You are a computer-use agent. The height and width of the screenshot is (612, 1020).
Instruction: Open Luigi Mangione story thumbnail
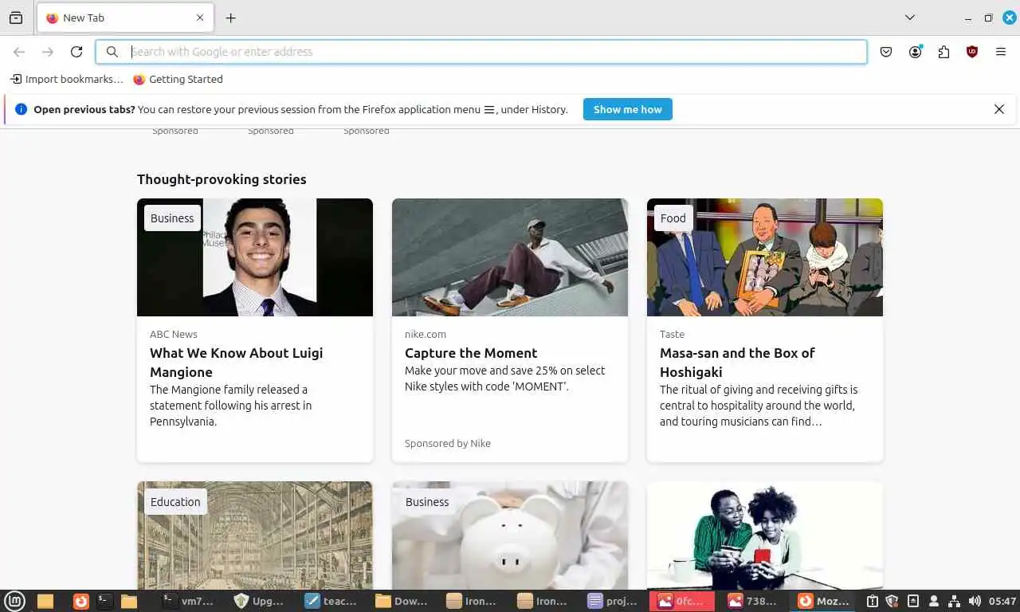point(255,257)
